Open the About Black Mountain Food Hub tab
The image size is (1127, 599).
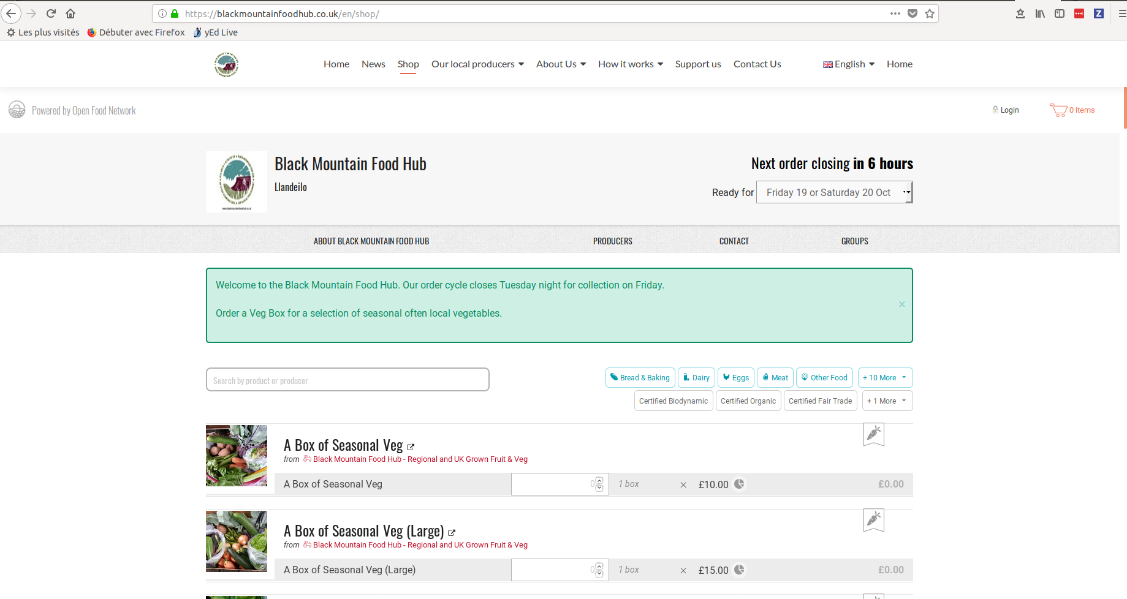[371, 241]
